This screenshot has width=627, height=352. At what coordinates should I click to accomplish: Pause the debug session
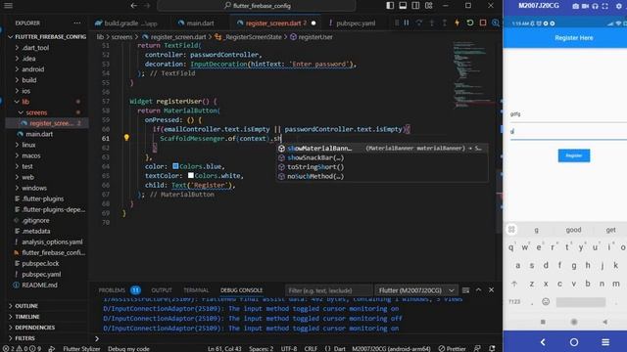(407, 22)
